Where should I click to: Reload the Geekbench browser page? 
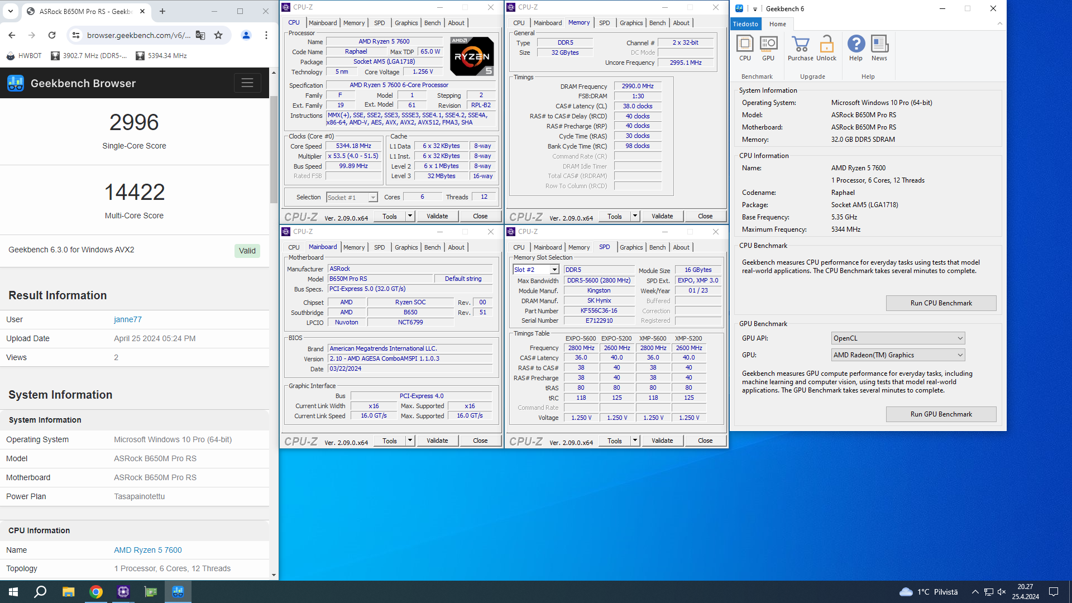coord(52,35)
